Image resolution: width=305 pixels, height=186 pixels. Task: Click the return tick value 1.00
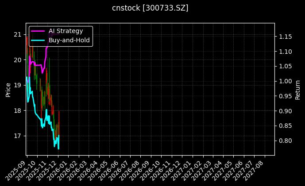tap(286, 81)
